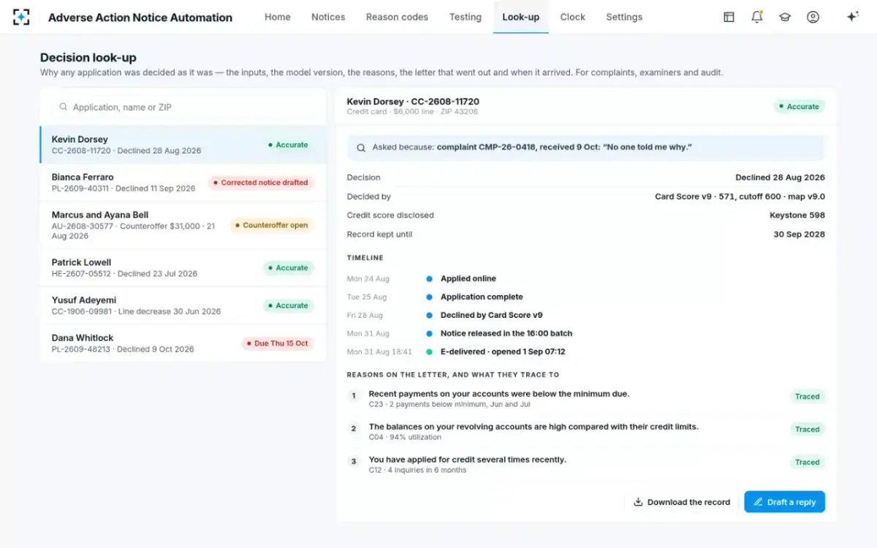Click the magnifier icon beside 'Asked because'
The width and height of the screenshot is (877, 548).
[x=361, y=148]
